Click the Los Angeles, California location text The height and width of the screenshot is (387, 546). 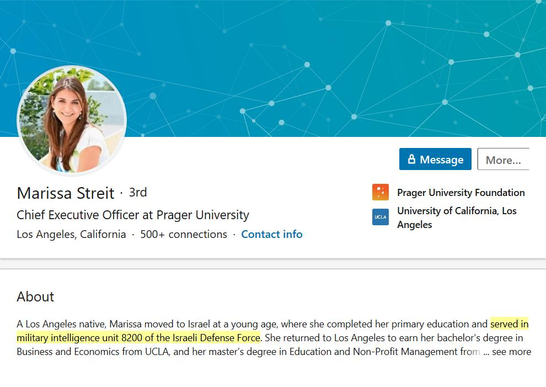pos(71,234)
